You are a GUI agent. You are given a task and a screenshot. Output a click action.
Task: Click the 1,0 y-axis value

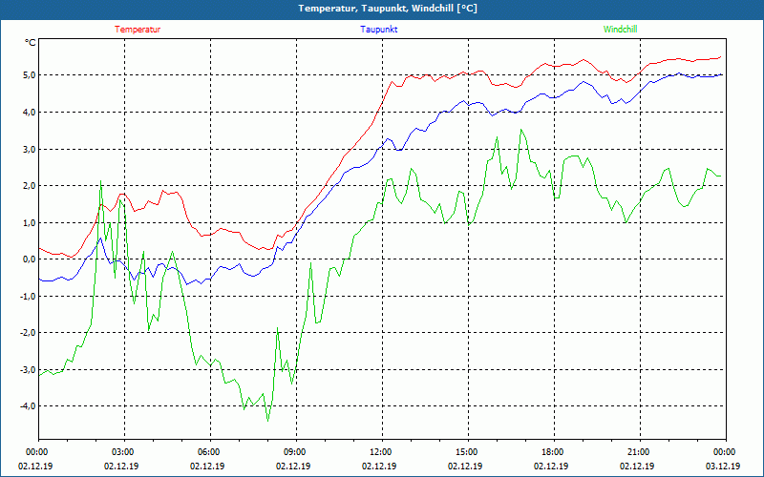(x=29, y=222)
